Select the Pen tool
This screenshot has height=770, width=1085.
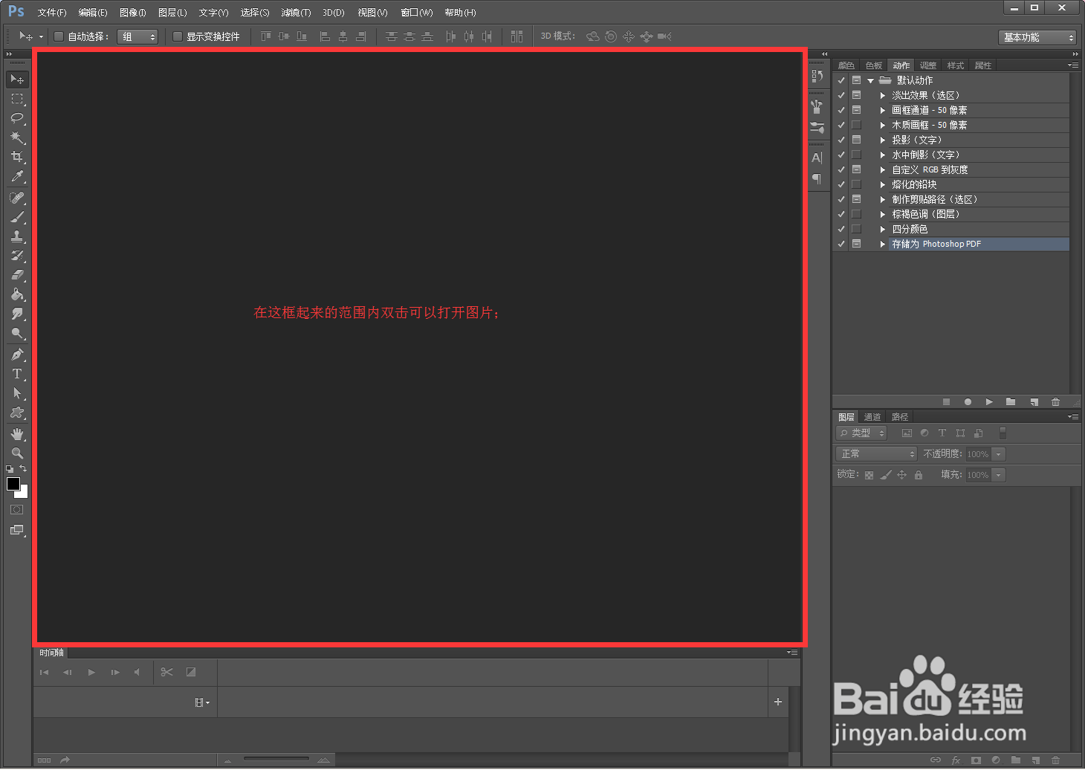17,355
